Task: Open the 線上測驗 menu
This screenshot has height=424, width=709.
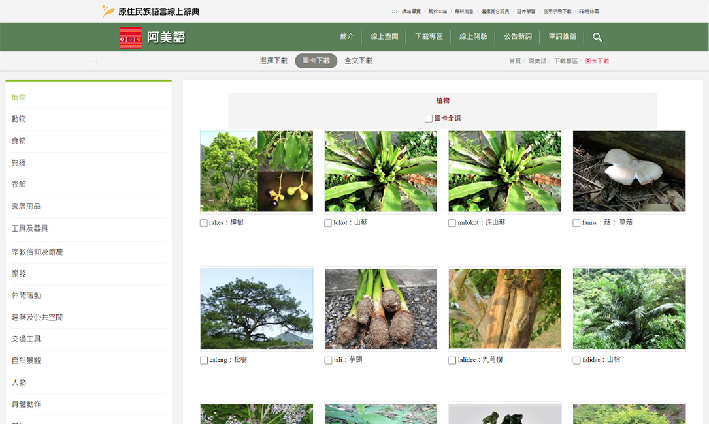Action: click(x=473, y=37)
